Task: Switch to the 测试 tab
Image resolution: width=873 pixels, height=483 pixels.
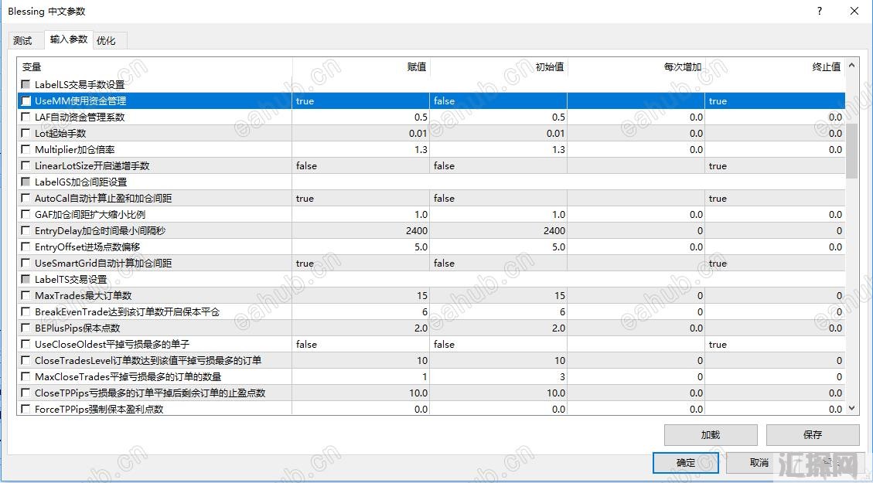Action: click(23, 41)
